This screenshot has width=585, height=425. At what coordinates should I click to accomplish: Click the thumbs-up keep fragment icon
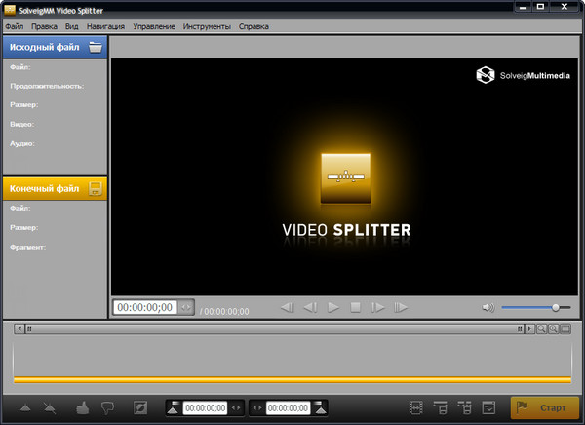[82, 407]
